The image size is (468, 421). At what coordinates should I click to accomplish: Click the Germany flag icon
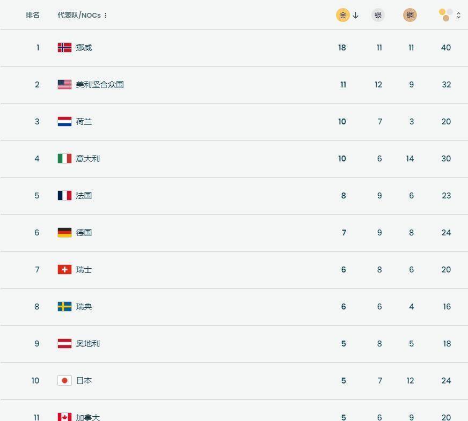point(64,232)
